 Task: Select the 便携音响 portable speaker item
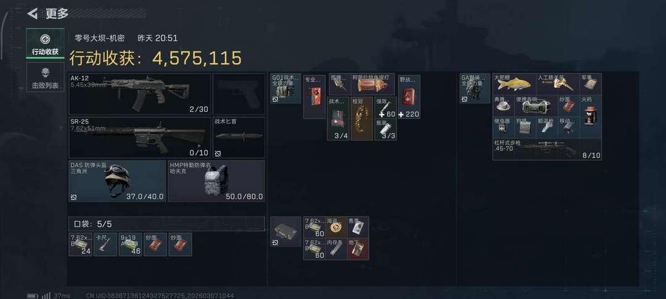[536, 106]
